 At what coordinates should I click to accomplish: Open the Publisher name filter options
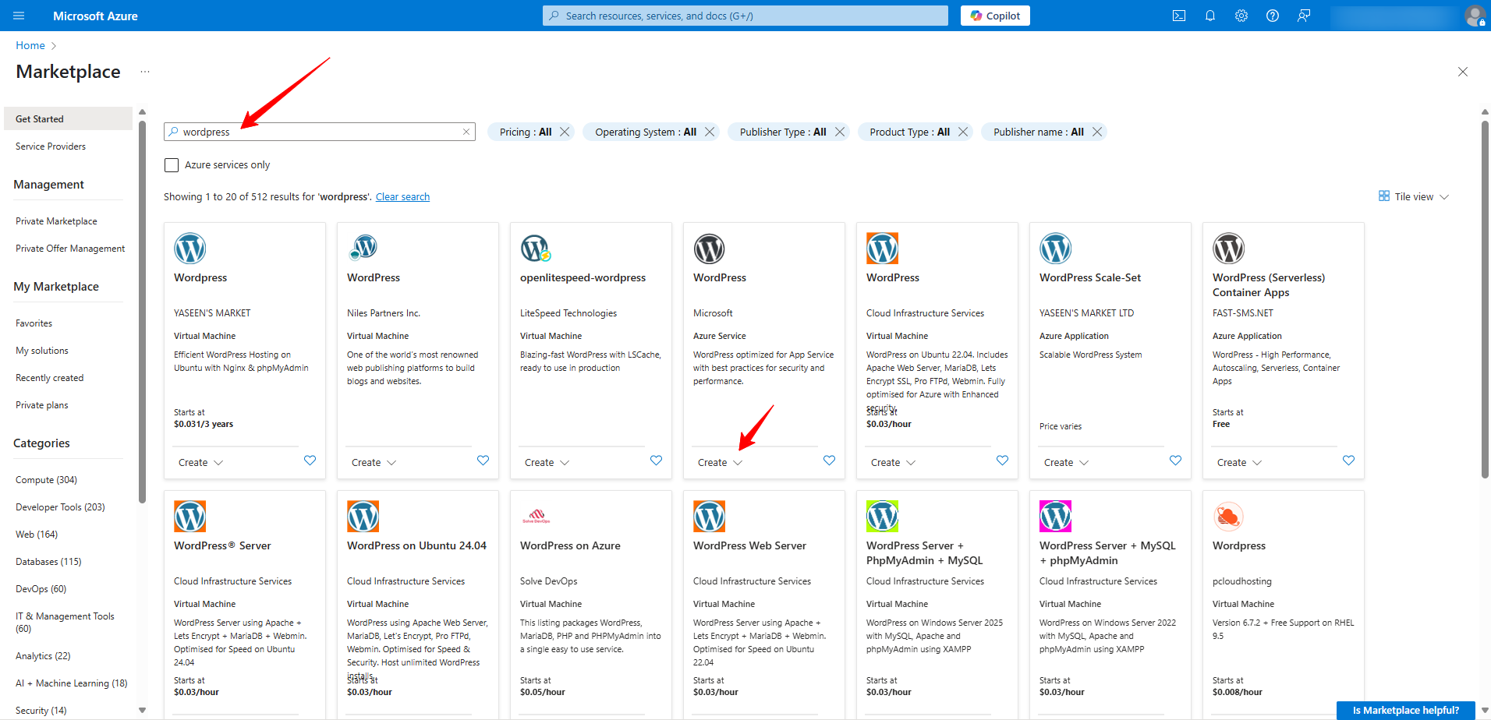click(x=1038, y=132)
